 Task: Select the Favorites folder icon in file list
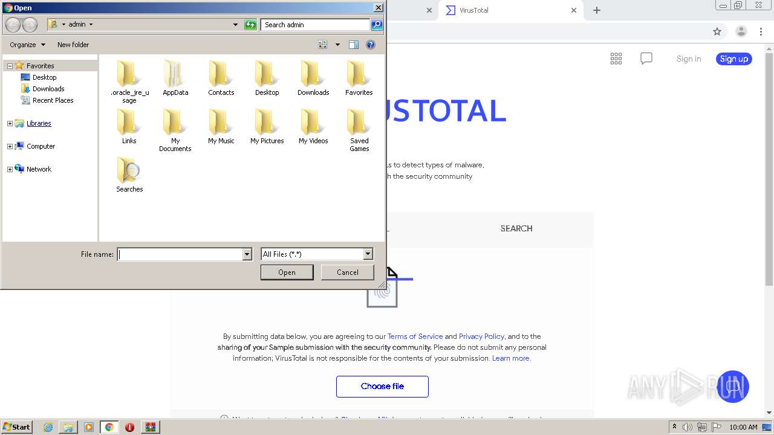359,78
